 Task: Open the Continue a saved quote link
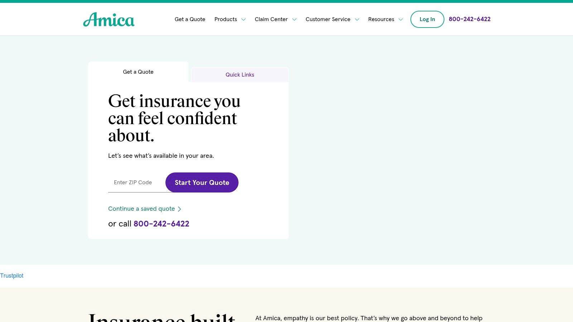(x=141, y=209)
